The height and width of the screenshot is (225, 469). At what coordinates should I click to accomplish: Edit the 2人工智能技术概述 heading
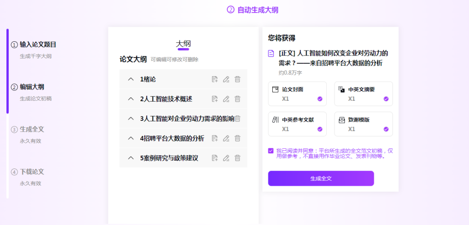226,99
